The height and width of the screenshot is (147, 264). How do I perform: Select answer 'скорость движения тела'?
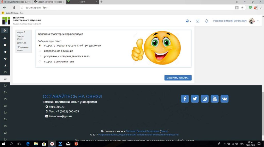[x=40, y=61]
